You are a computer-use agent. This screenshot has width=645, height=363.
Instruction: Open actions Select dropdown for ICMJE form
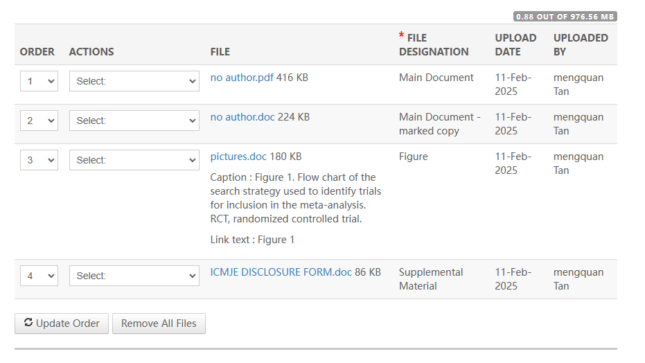click(134, 276)
